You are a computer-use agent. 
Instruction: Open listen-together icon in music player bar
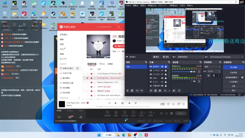click(179, 104)
